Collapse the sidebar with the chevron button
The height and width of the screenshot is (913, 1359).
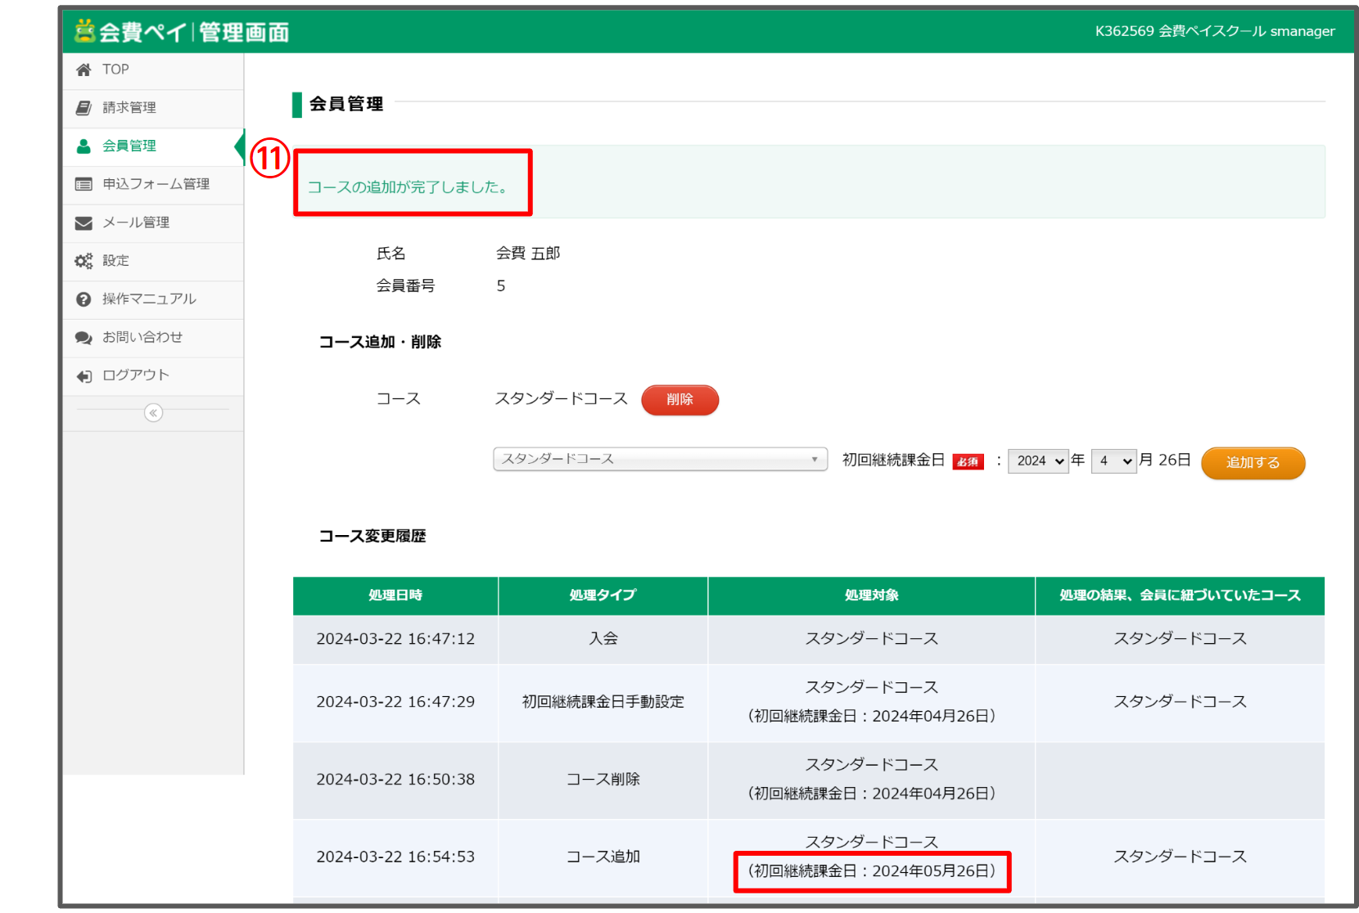153,413
